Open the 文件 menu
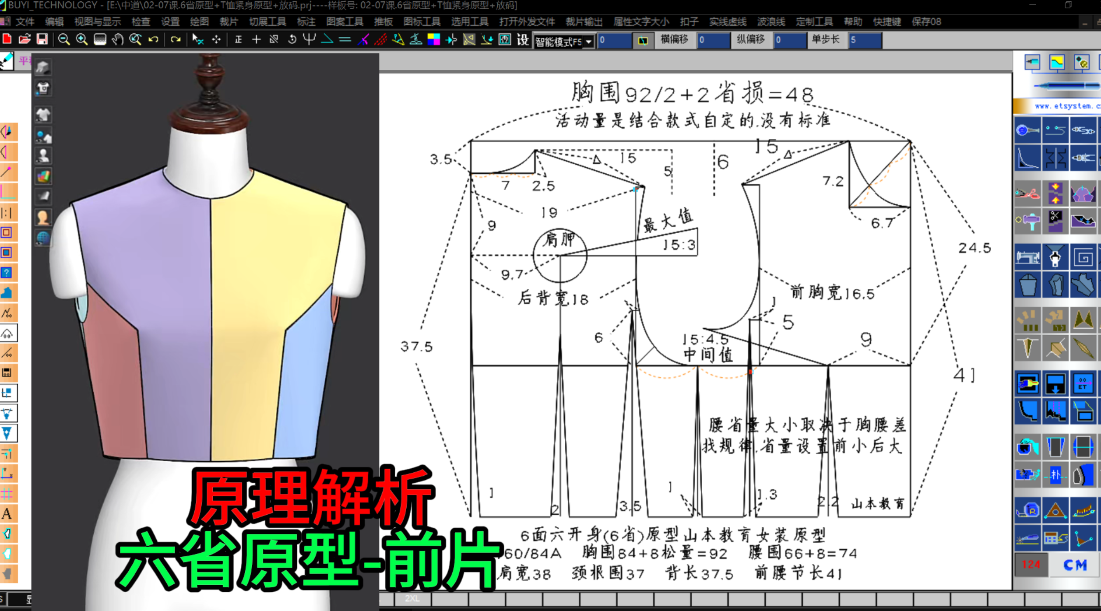 [x=25, y=21]
